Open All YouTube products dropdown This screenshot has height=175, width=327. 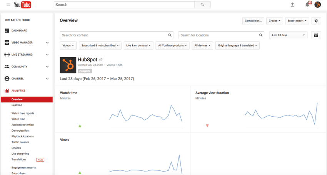172,45
